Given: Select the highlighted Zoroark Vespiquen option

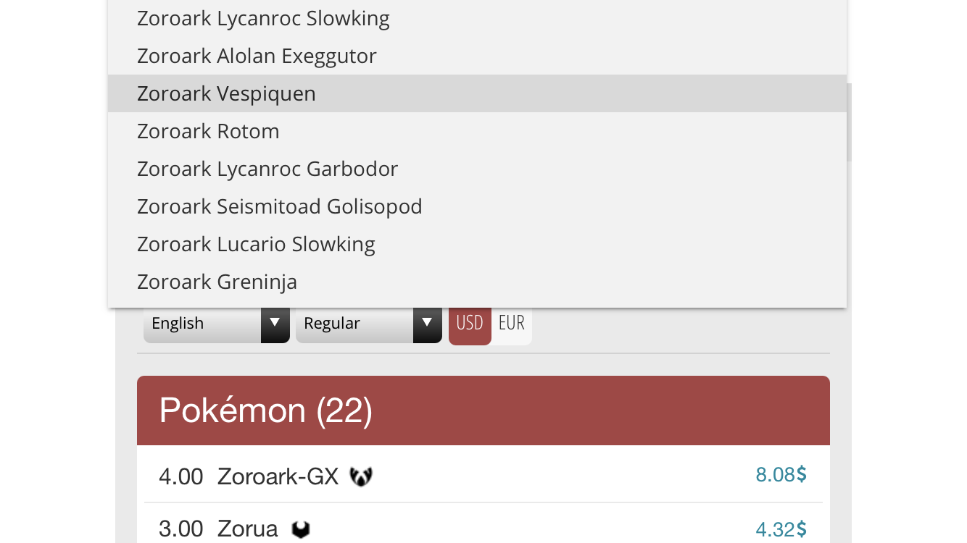Looking at the screenshot, I should (477, 93).
